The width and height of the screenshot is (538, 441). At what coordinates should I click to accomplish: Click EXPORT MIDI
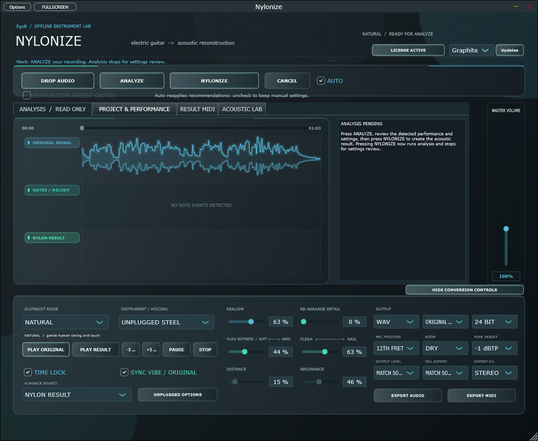tap(482, 395)
